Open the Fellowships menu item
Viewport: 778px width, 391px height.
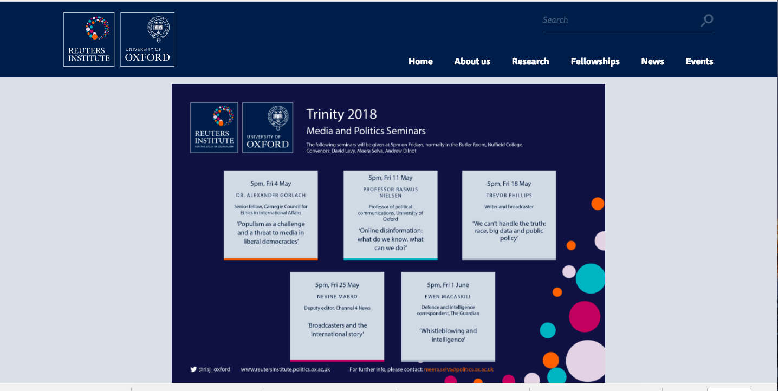pos(595,61)
